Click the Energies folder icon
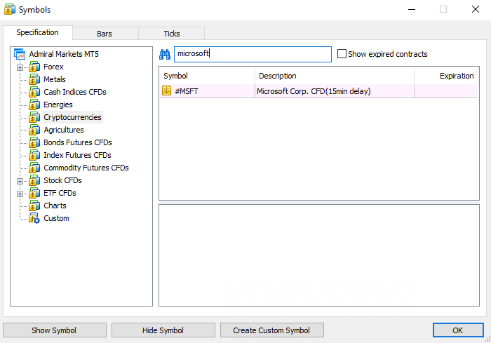491x343 pixels. tap(34, 105)
